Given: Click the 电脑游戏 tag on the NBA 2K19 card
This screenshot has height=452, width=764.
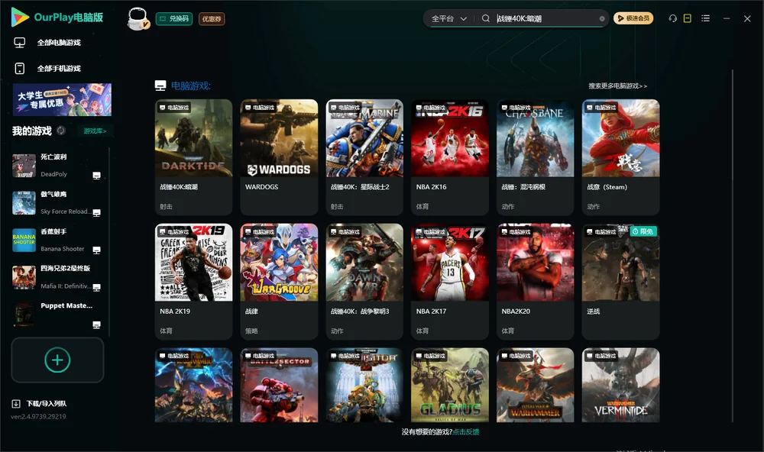Looking at the screenshot, I should pyautogui.click(x=174, y=231).
